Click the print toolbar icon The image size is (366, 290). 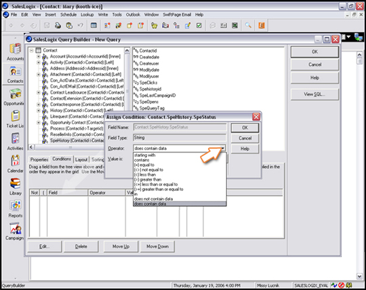[x=58, y=25]
